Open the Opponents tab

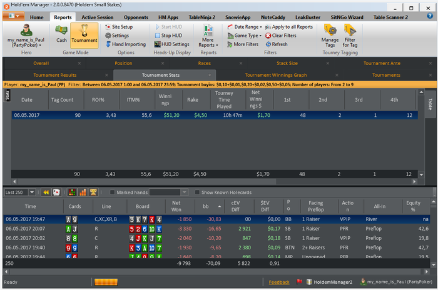click(x=136, y=17)
